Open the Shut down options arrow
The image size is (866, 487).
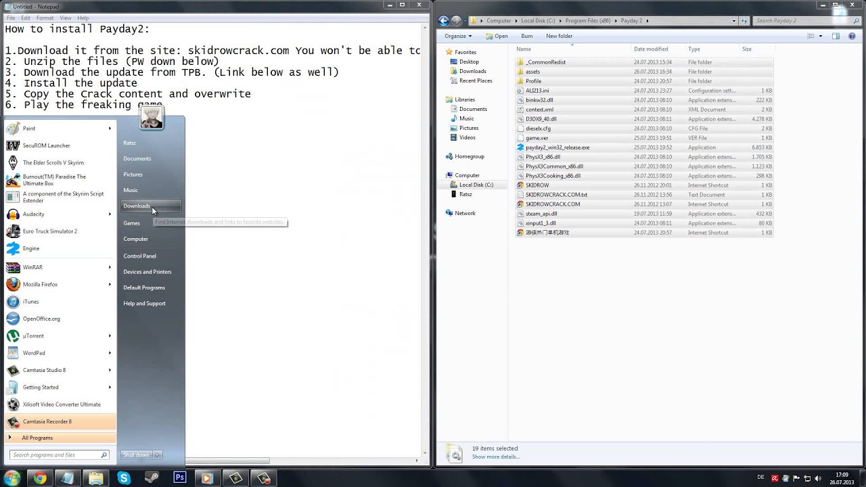point(158,455)
